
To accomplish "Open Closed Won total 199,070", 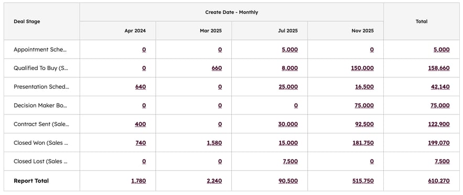I will (439, 143).
